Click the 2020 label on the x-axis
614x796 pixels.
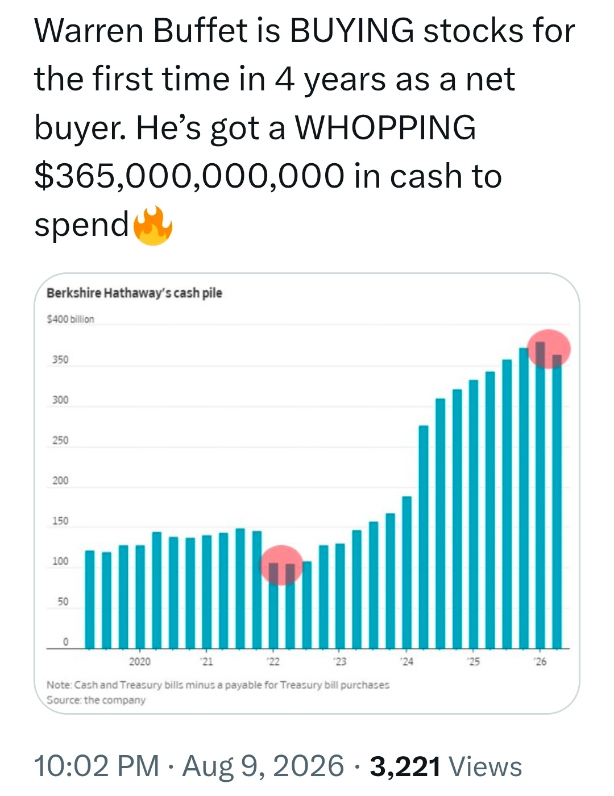click(140, 661)
